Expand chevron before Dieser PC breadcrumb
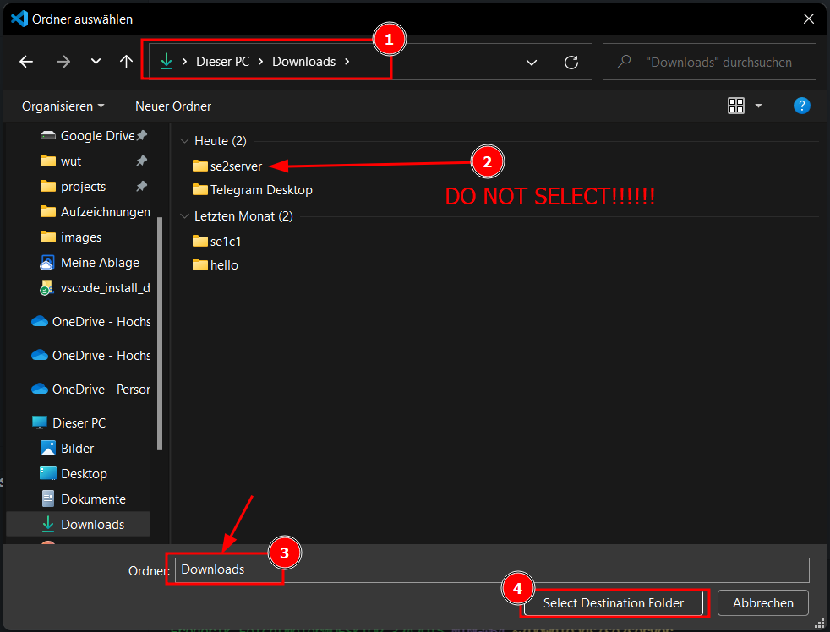Image resolution: width=830 pixels, height=632 pixels. coord(185,62)
